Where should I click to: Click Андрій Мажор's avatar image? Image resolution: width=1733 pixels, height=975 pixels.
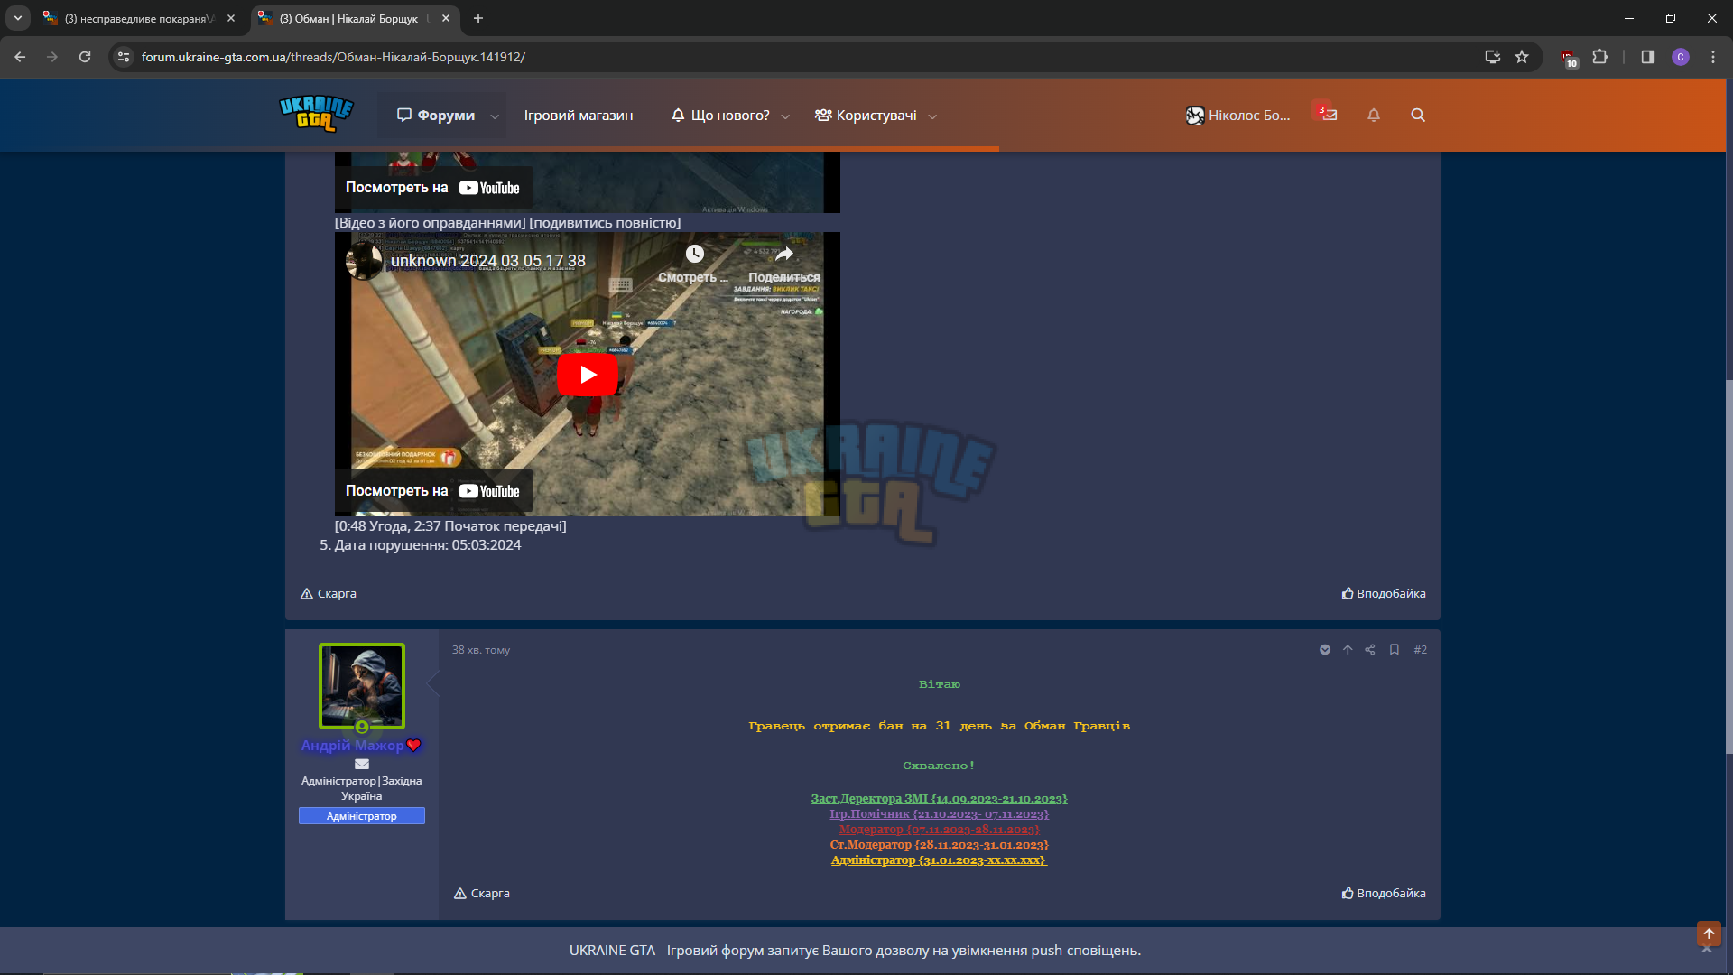pos(362,686)
